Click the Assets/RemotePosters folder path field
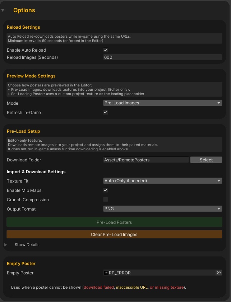This screenshot has height=302, width=231. coord(146,160)
